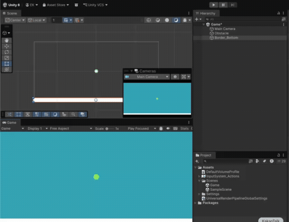Image resolution: width=289 pixels, height=222 pixels.
Task: Click the camera frame button in Cameras overlay
Action: tap(184, 77)
